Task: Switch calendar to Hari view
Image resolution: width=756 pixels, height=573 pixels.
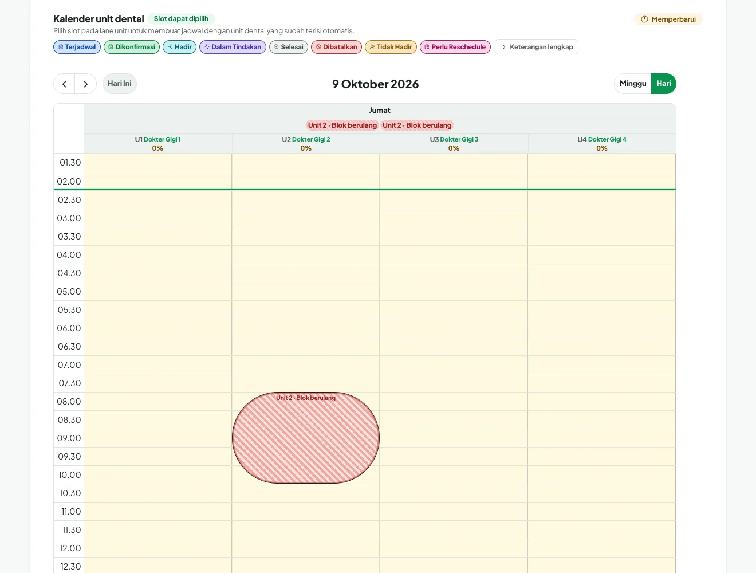Action: point(664,84)
